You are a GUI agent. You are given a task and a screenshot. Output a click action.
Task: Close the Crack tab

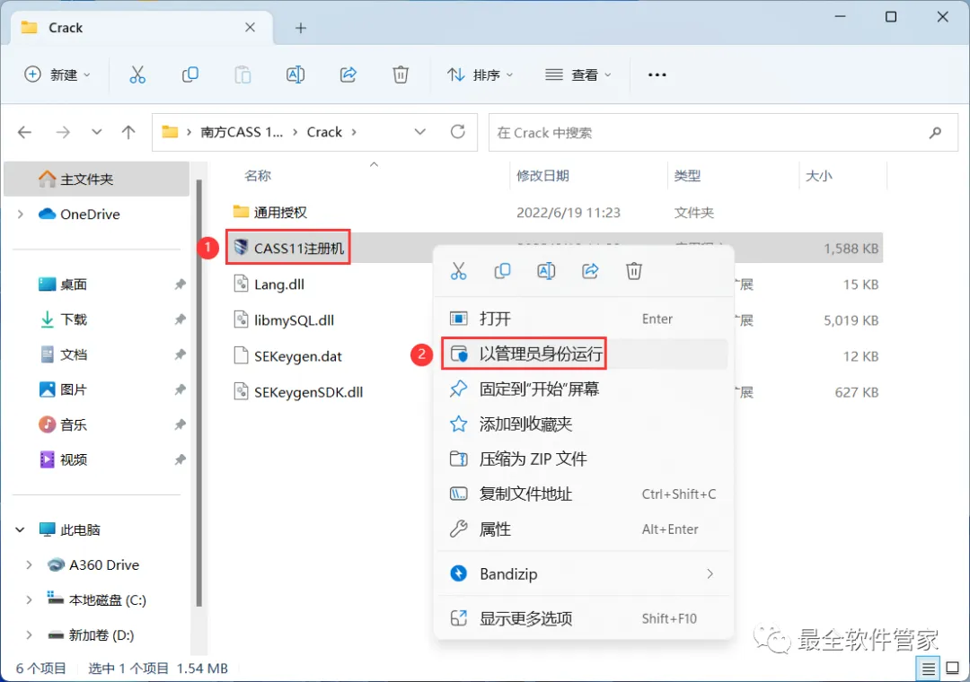click(x=250, y=27)
